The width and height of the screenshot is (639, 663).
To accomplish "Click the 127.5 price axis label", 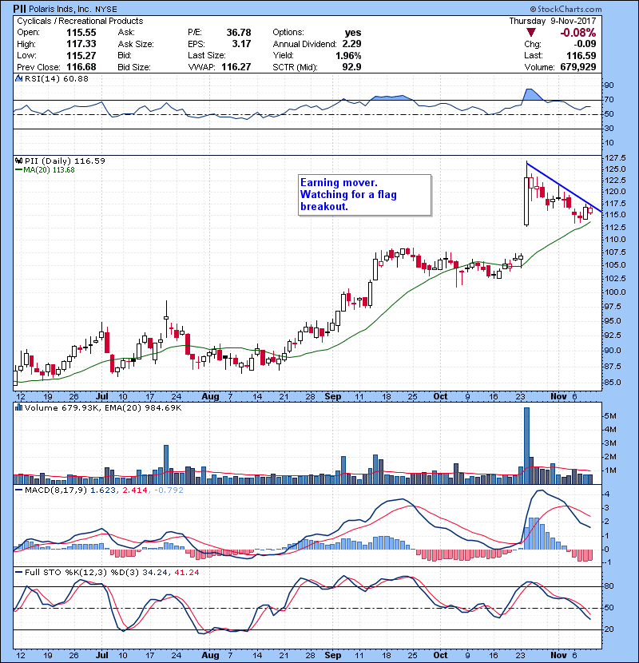I will pyautogui.click(x=615, y=157).
